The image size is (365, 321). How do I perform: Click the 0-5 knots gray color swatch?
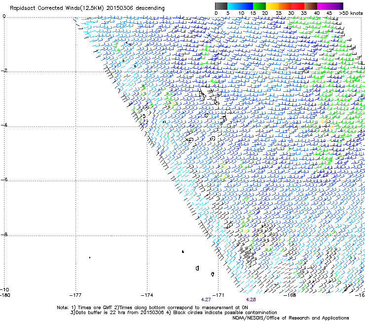click(x=221, y=6)
